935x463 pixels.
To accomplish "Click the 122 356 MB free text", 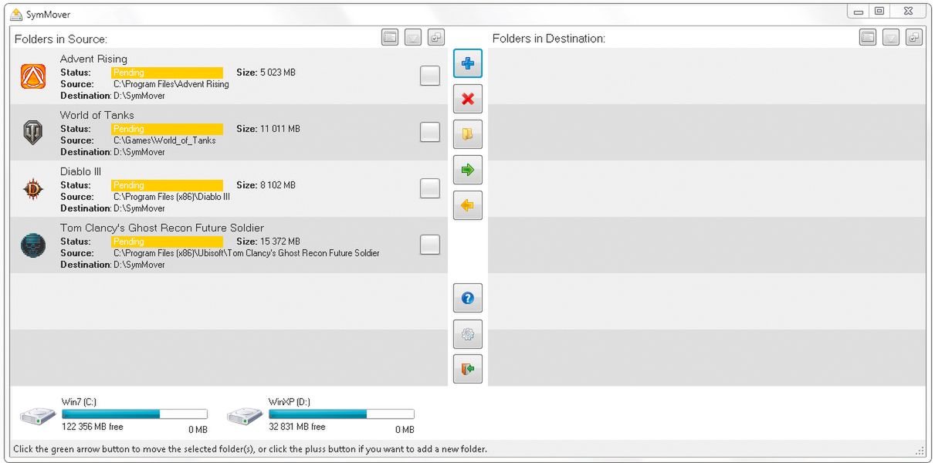I will click(92, 427).
